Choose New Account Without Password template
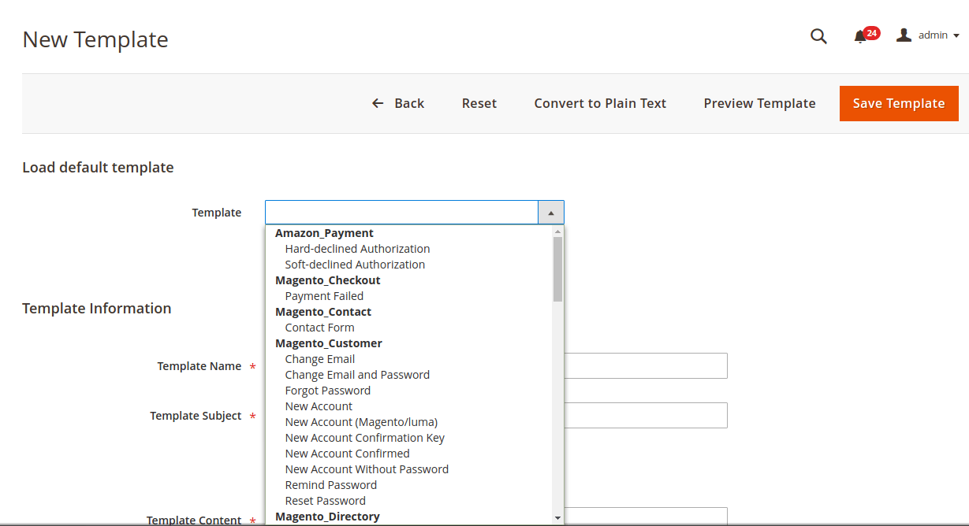This screenshot has height=526, width=969. point(367,469)
